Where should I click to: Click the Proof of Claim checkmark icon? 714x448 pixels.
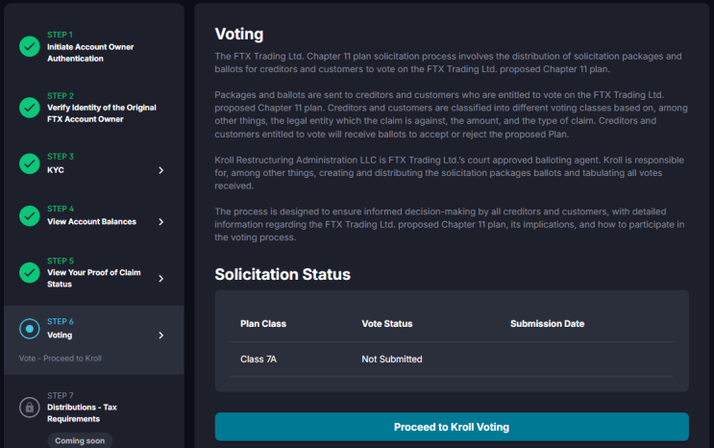pyautogui.click(x=29, y=272)
